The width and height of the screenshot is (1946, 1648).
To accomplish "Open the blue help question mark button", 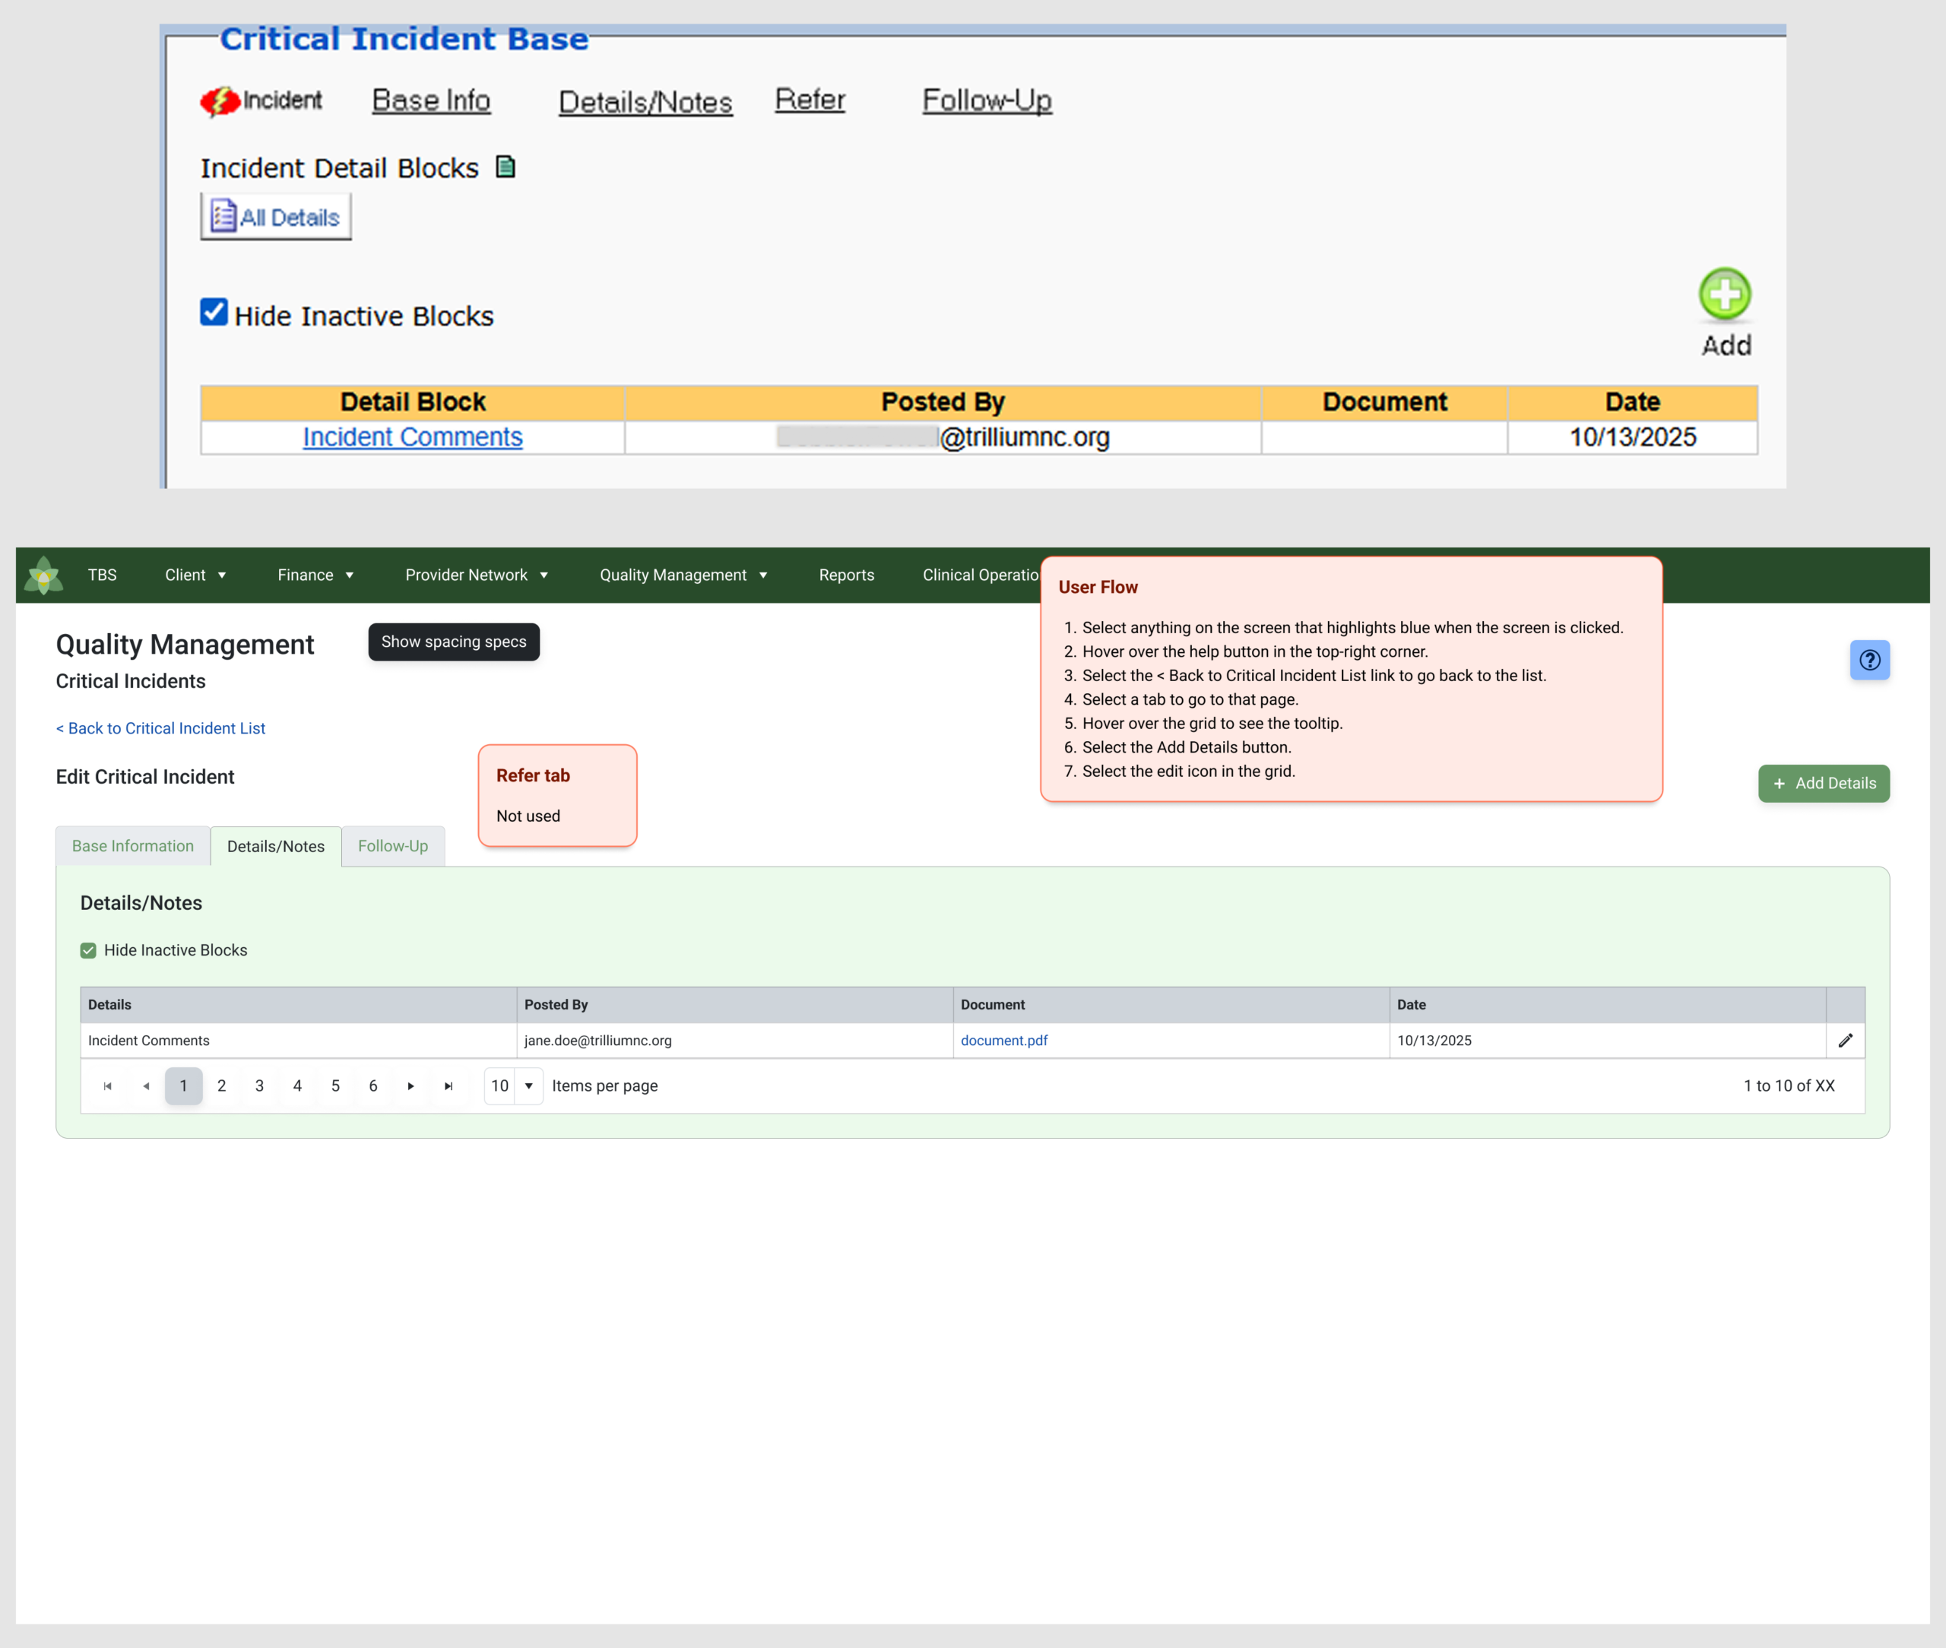I will point(1869,661).
